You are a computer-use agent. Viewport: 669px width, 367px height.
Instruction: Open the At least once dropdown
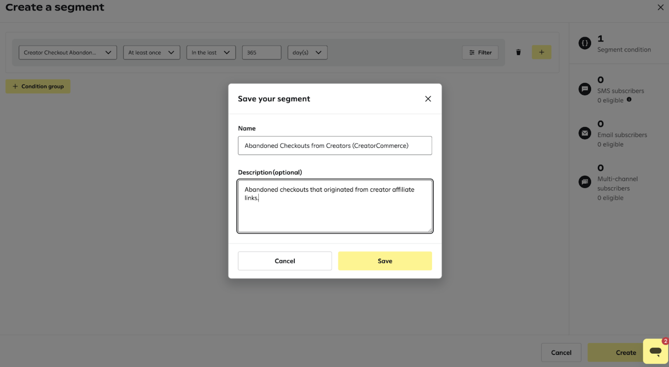tap(151, 53)
